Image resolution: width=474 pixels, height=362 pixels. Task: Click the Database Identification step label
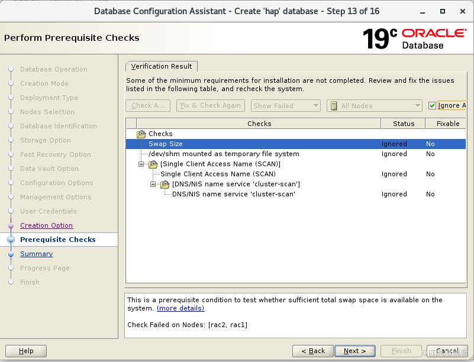(59, 126)
